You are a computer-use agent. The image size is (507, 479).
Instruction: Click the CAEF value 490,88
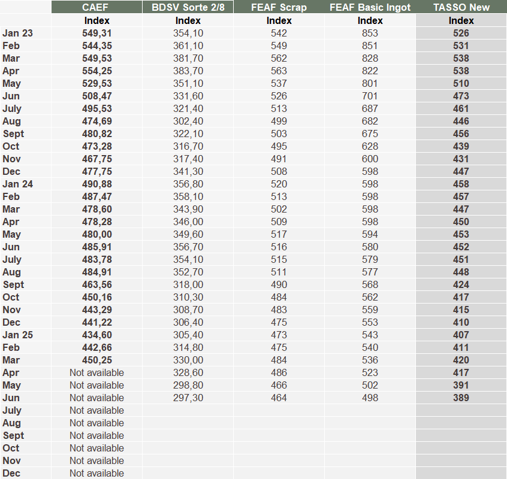click(96, 184)
